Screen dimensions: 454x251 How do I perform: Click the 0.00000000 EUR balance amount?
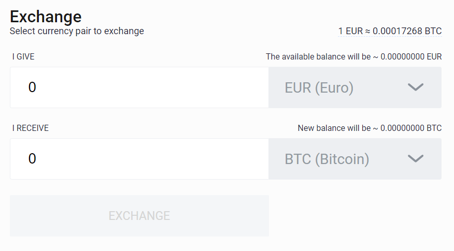click(411, 56)
